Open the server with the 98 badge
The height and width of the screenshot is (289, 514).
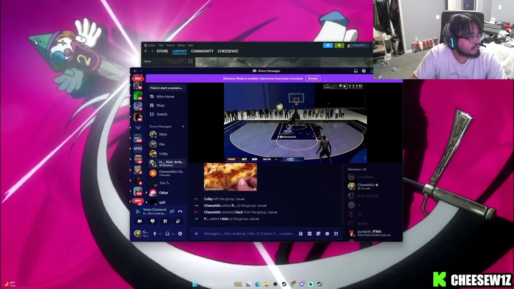click(x=138, y=96)
